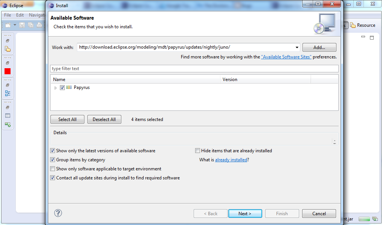Open the Navigate menu in Eclipse
This screenshot has width=382, height=225.
point(37,15)
